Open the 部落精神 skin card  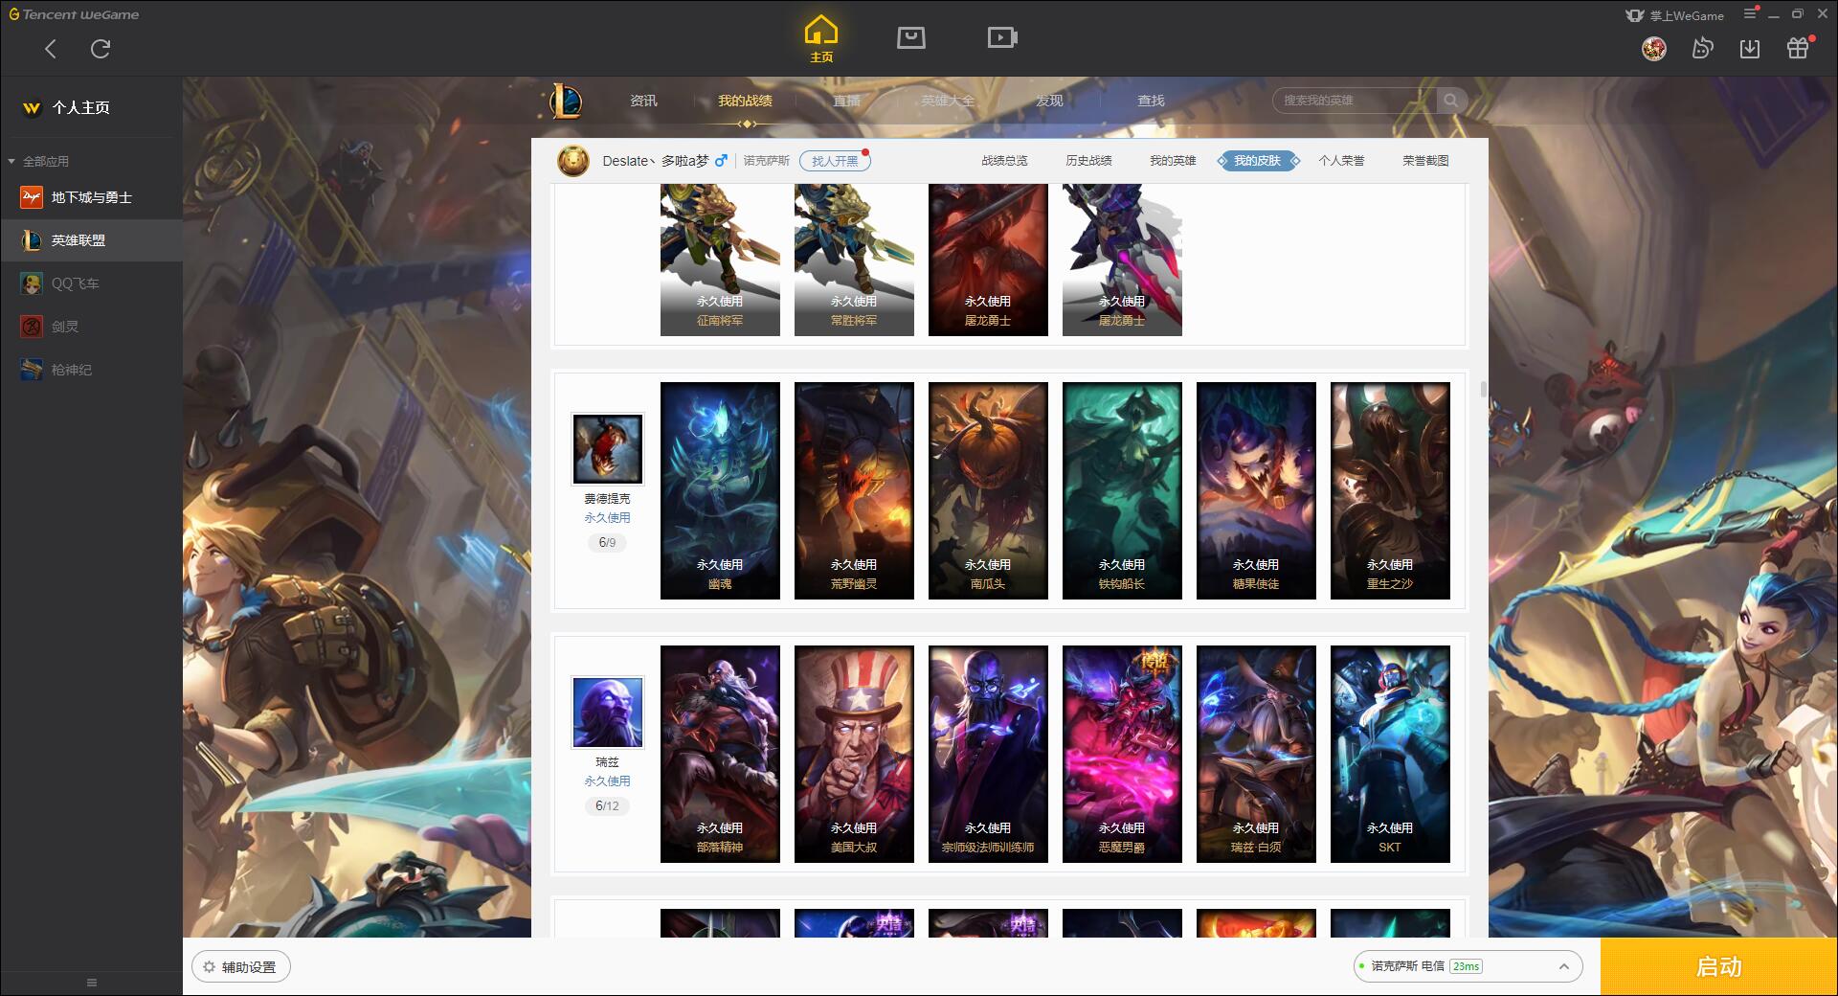[x=720, y=754]
